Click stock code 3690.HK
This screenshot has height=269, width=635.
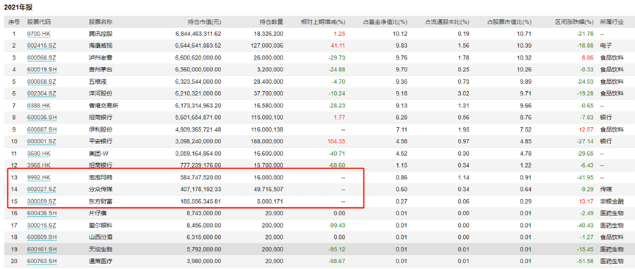38,154
